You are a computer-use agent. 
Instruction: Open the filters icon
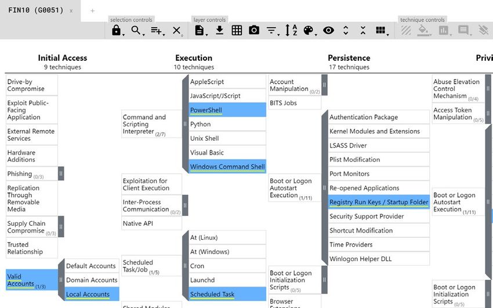pyautogui.click(x=271, y=31)
